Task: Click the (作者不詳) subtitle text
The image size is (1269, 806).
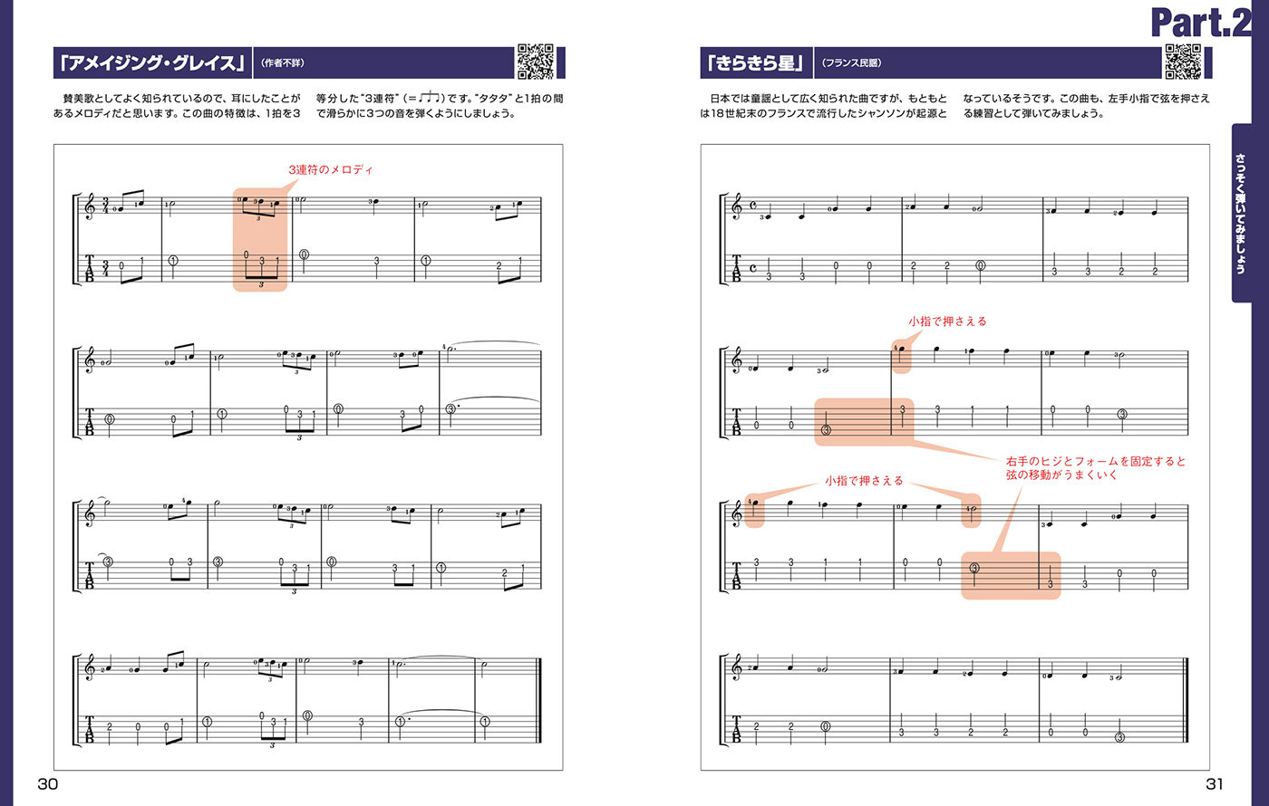Action: [286, 63]
